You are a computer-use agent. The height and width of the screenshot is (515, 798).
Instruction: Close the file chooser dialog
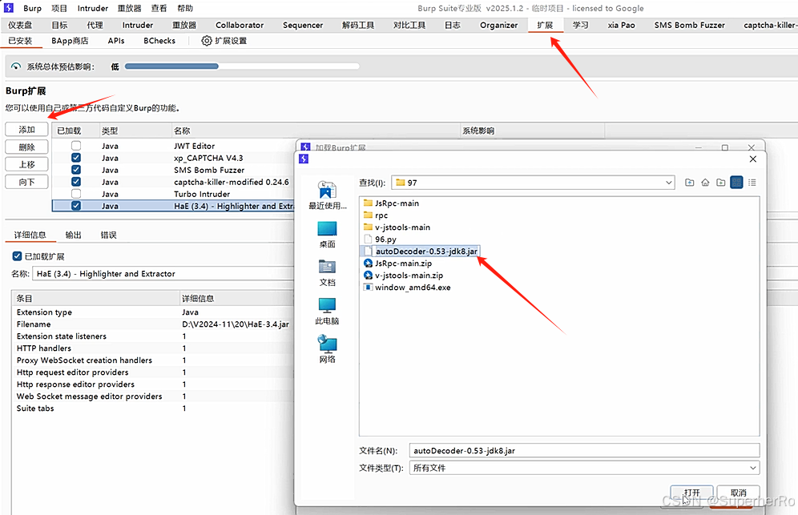pos(753,159)
